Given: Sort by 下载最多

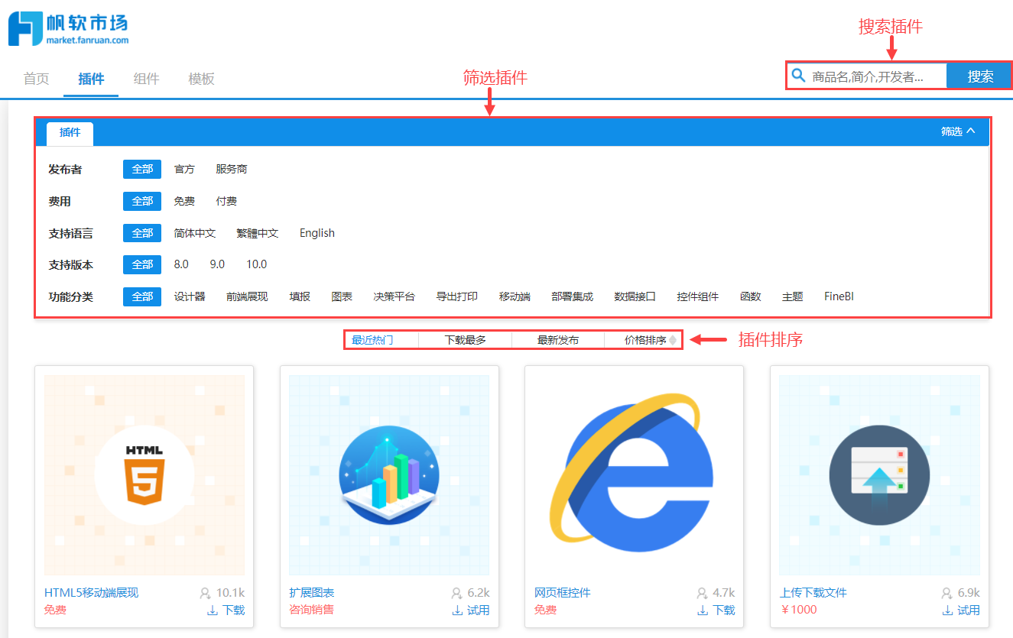Looking at the screenshot, I should pyautogui.click(x=466, y=340).
